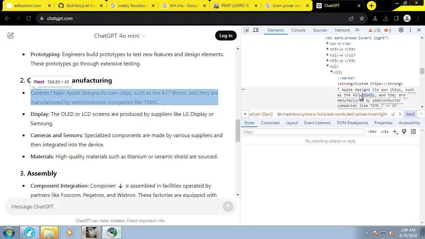This screenshot has height=239, width=425.
Task: Switch to the Console tab
Action: pos(298,30)
